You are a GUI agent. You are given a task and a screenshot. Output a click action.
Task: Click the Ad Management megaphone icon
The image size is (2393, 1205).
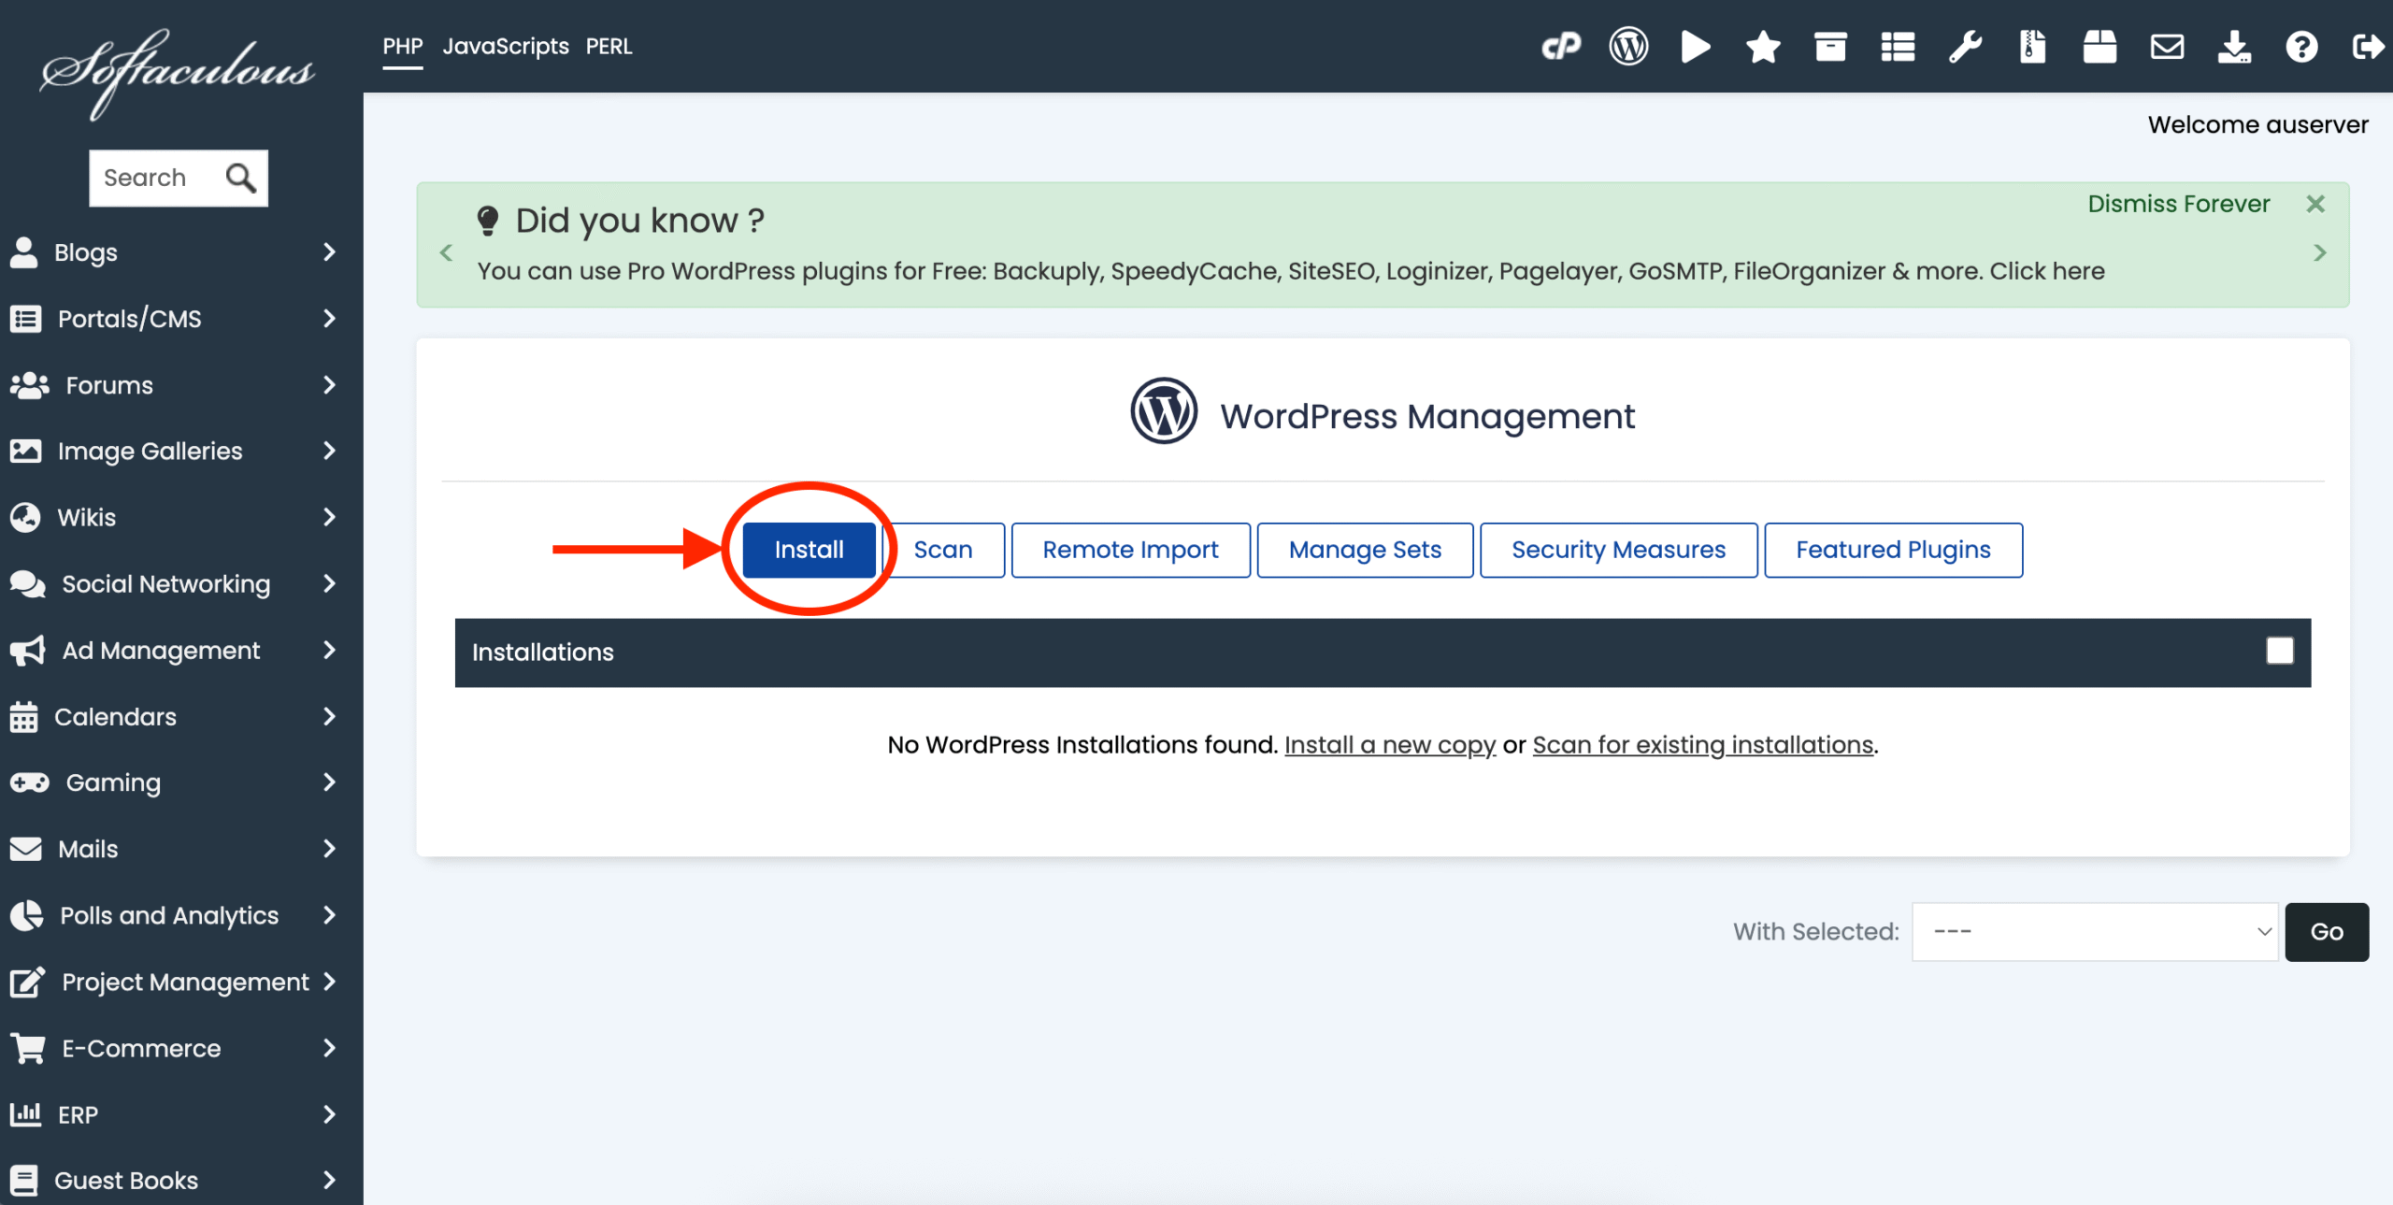point(27,651)
